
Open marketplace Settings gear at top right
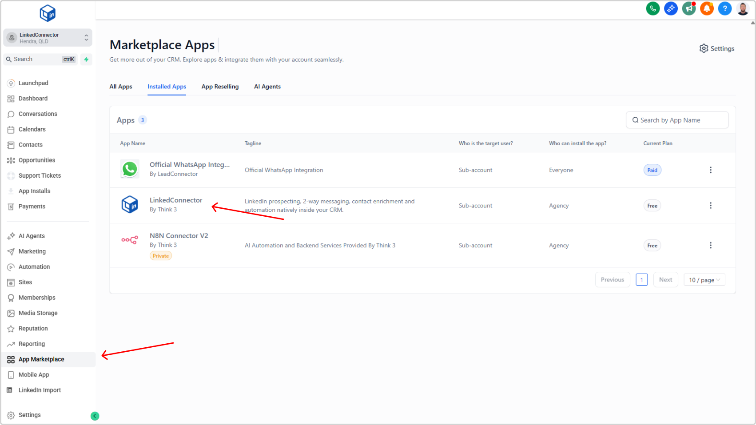click(x=716, y=48)
